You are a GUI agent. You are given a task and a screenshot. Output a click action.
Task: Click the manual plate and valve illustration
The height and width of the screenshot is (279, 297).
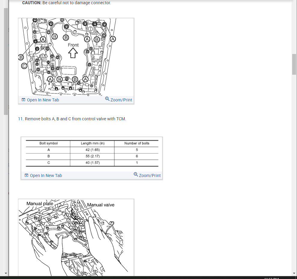tap(76, 238)
